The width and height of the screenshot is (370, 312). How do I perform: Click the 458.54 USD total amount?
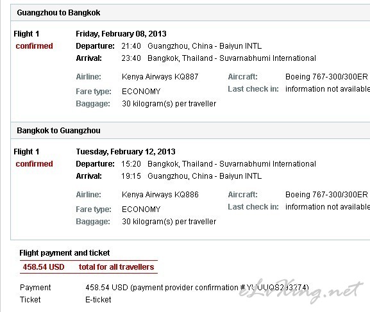click(44, 267)
